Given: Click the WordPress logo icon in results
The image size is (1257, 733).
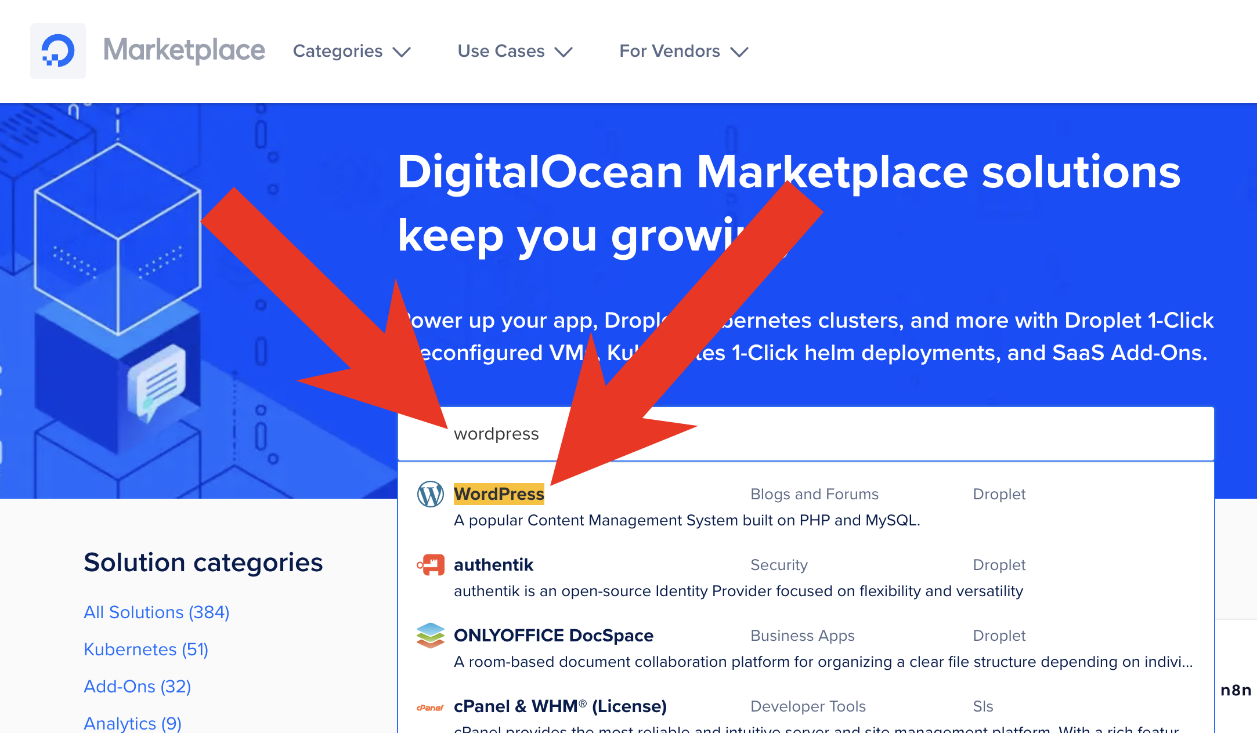Looking at the screenshot, I should click(430, 494).
